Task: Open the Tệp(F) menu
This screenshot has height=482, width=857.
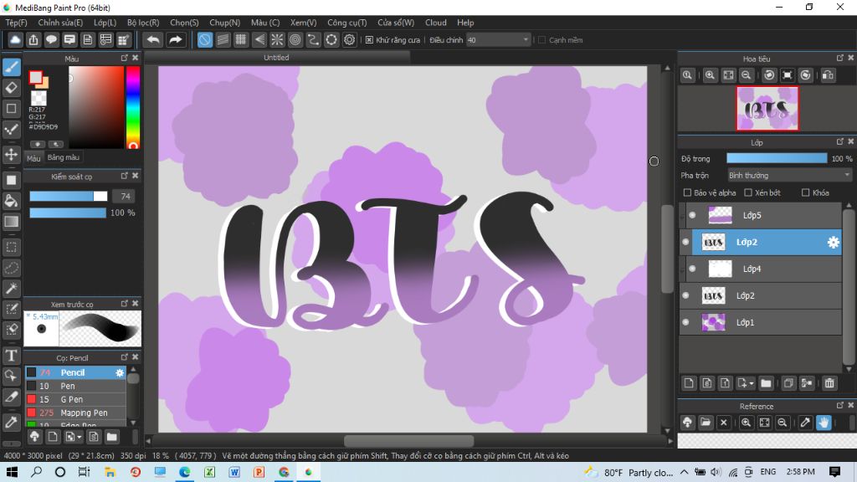Action: pyautogui.click(x=16, y=23)
